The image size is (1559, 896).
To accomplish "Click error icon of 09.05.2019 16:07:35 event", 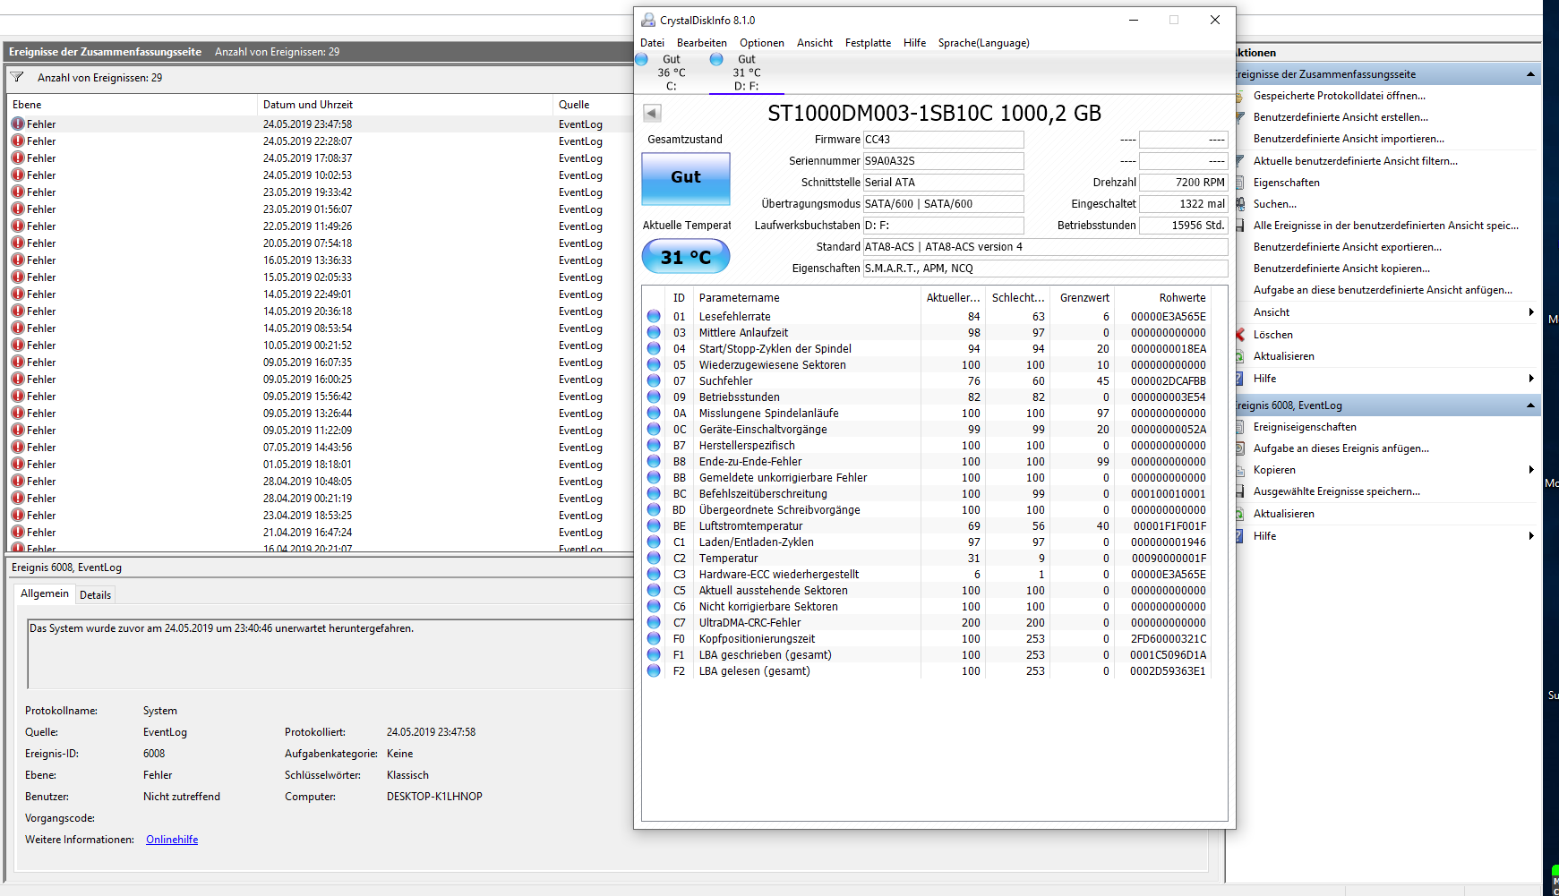I will 18,363.
